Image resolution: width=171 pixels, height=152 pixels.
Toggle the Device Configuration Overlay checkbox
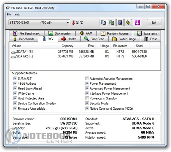pyautogui.click(x=15, y=103)
